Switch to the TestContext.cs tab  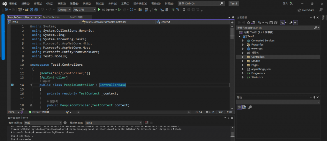click(51, 17)
